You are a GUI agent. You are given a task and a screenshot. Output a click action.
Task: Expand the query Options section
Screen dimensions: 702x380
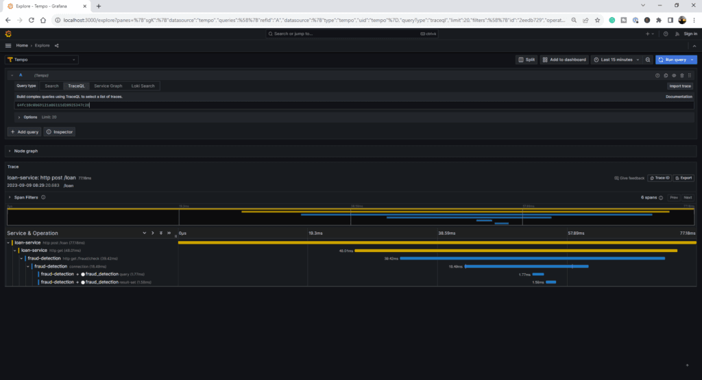tap(29, 117)
